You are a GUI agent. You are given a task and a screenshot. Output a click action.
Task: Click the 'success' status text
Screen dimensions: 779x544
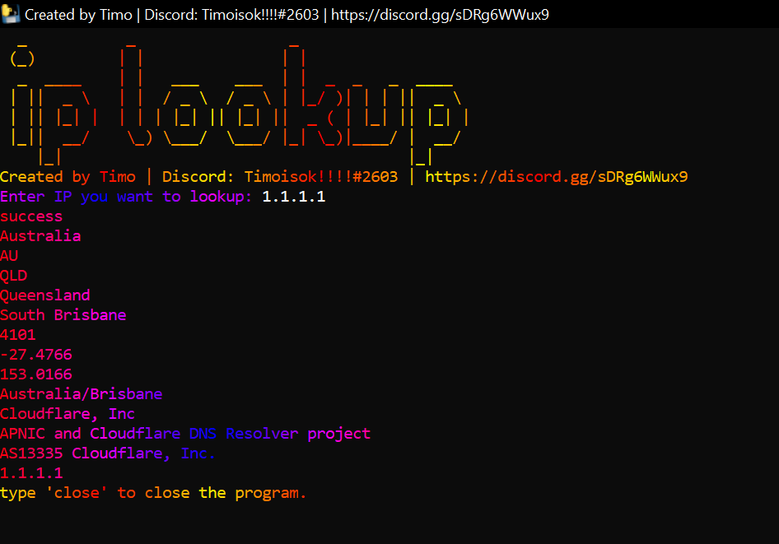pos(31,216)
